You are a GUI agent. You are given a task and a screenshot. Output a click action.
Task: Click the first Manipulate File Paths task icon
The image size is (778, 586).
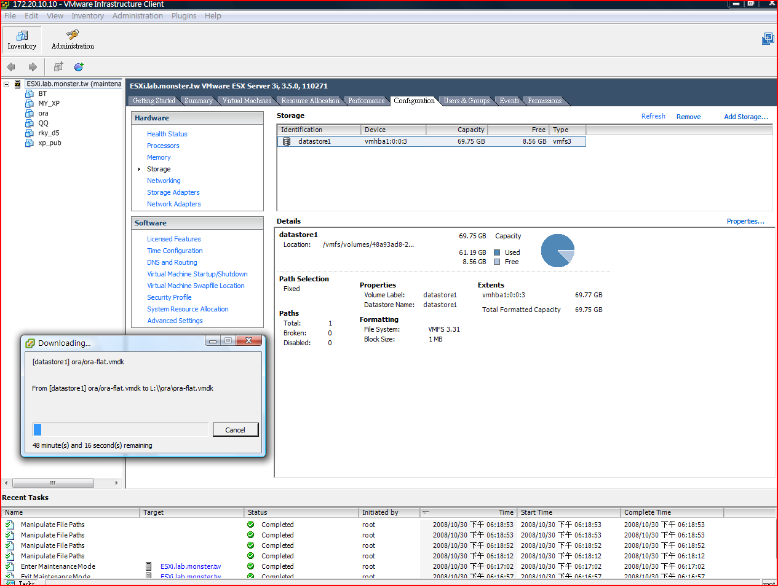[10, 525]
